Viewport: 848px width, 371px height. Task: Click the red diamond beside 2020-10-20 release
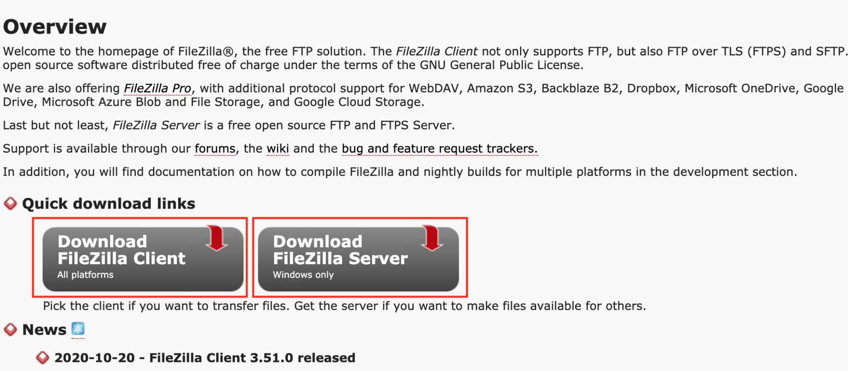[42, 358]
